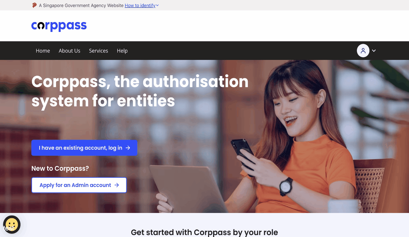The height and width of the screenshot is (237, 409).
Task: Open the 'How to identify' link
Action: [x=140, y=5]
